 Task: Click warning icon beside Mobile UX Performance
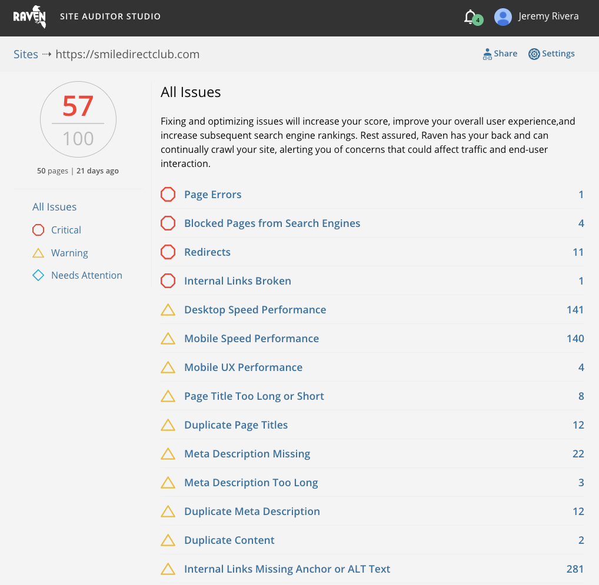(x=168, y=367)
